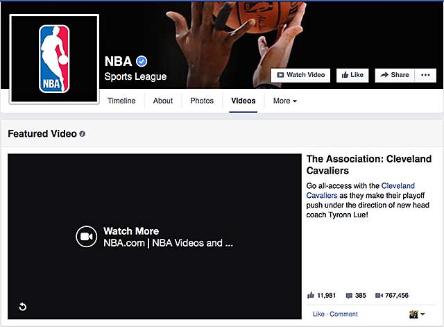Click the comments count bubble icon
444x327 pixels.
pyautogui.click(x=349, y=296)
